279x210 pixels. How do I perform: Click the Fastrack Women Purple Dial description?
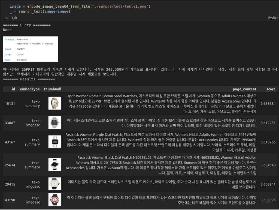161,142
